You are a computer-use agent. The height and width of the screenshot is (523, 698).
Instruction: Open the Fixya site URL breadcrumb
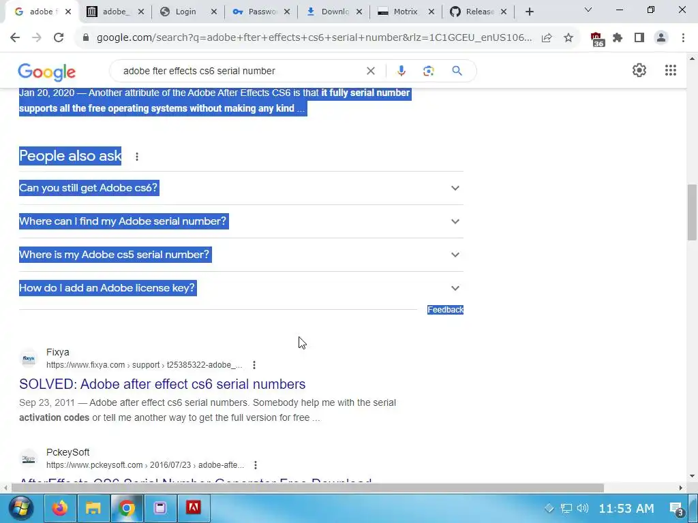[145, 365]
